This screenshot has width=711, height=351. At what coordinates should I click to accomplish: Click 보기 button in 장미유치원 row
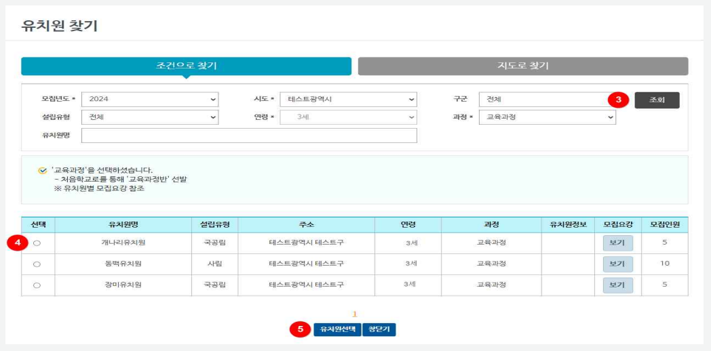[x=617, y=285]
